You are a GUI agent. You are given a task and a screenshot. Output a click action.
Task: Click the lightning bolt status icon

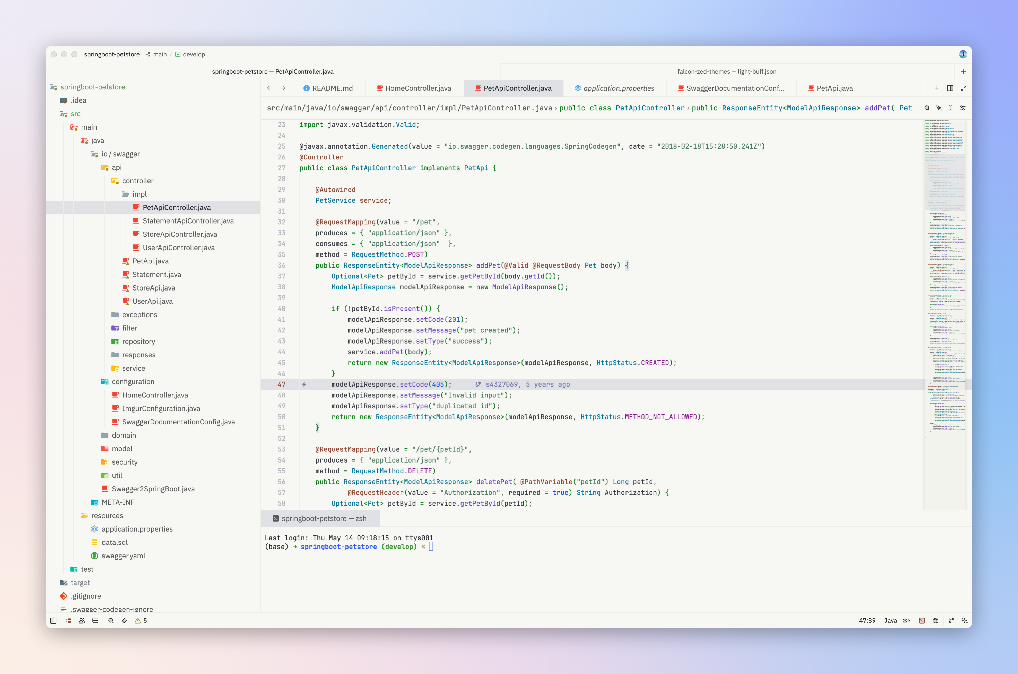(x=124, y=621)
